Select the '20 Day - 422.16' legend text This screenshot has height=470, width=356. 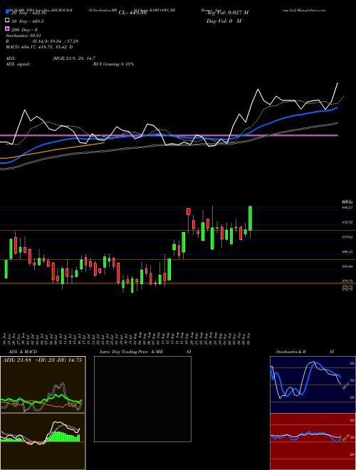(x=28, y=13)
